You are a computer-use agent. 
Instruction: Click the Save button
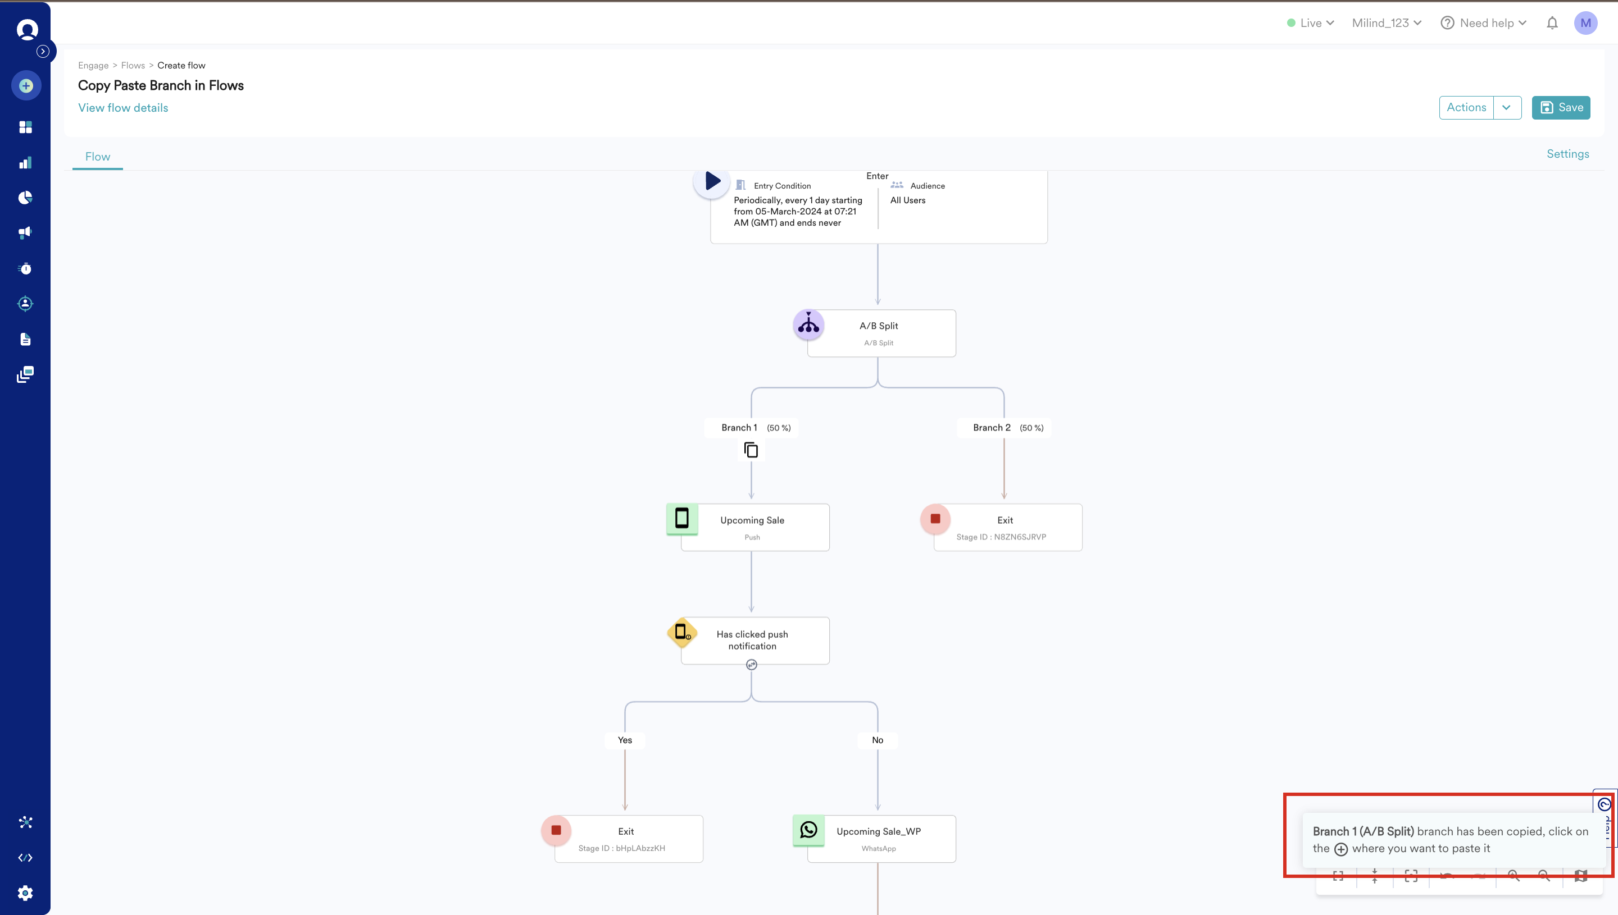point(1561,107)
